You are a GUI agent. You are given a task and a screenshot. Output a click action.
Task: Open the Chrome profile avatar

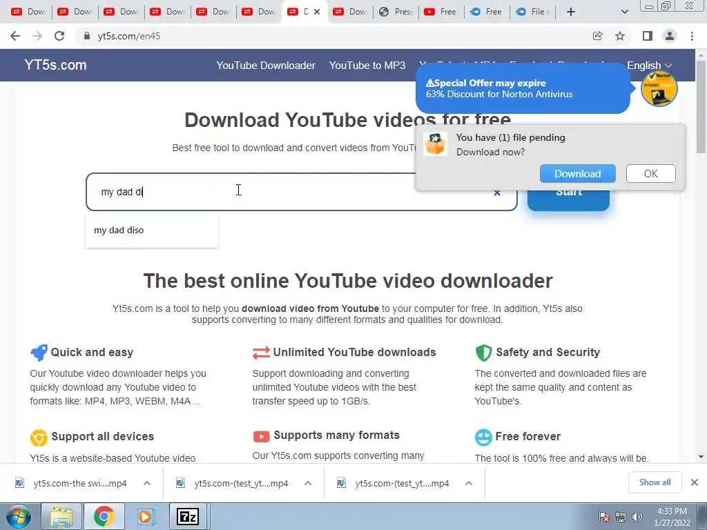click(x=670, y=36)
